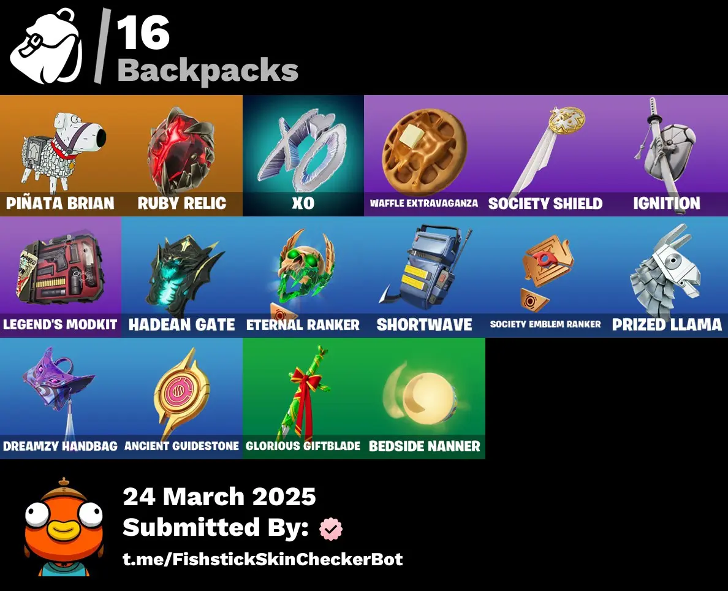Open the t.me/FishstickSkinCheckerBot link
This screenshot has width=728, height=591.
coord(262,559)
